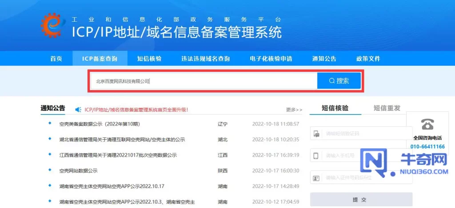Open 政策文件 menu item
The image size is (455, 208).
click(368, 59)
